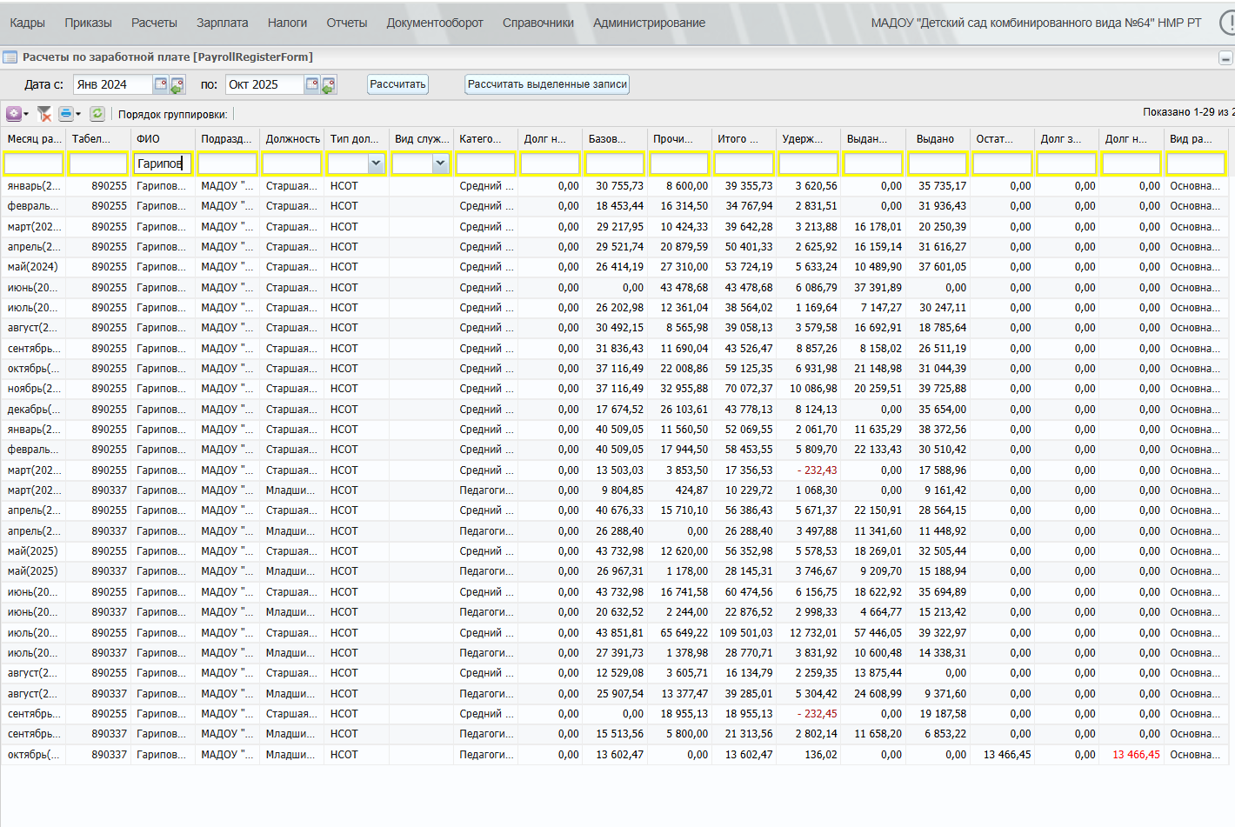Clear filters with the funnel icon
Image resolution: width=1235 pixels, height=827 pixels.
tap(44, 114)
